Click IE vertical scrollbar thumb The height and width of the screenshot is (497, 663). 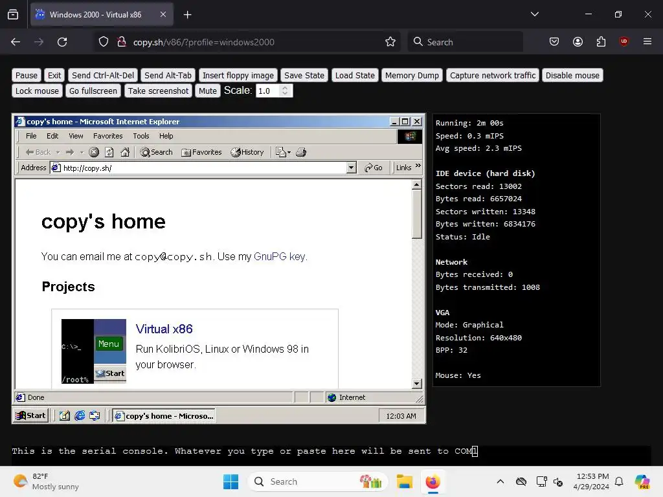pos(416,214)
